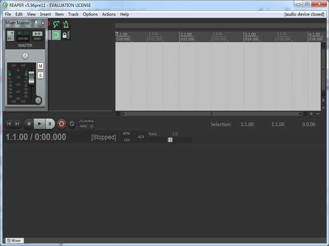Select the Mixer docker tab
The height and width of the screenshot is (246, 329).
point(14,241)
